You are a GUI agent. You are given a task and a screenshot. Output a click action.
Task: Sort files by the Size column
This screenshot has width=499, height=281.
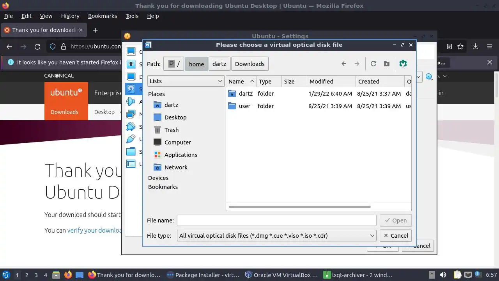[294, 81]
